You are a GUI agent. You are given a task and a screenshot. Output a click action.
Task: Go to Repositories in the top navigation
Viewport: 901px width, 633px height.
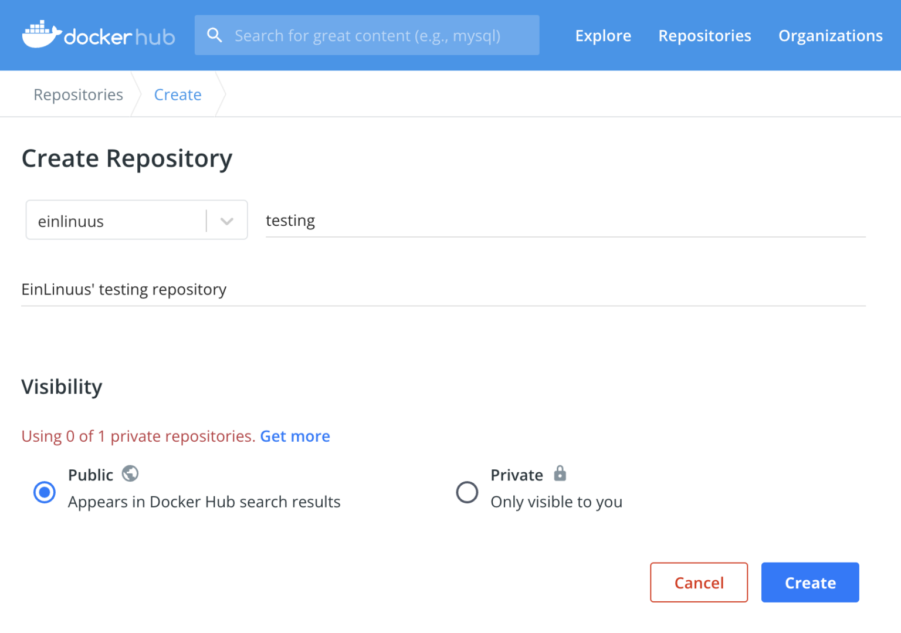704,36
